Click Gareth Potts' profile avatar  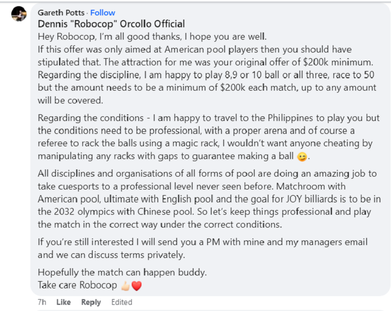pyautogui.click(x=19, y=14)
